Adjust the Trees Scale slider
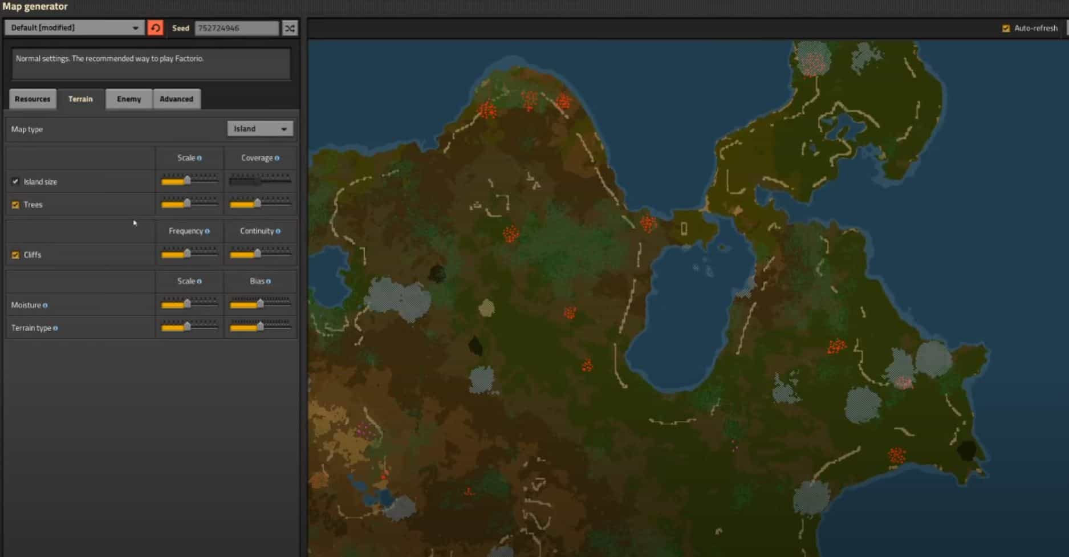The width and height of the screenshot is (1069, 557). pyautogui.click(x=189, y=203)
